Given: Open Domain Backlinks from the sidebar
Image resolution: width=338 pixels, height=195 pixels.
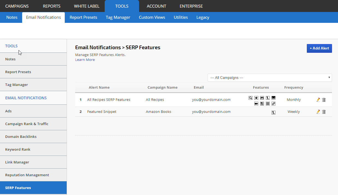Looking at the screenshot, I should point(21,137).
